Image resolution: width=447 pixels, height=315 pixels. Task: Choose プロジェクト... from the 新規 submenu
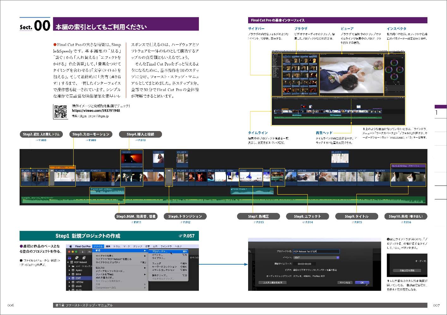[160, 251]
